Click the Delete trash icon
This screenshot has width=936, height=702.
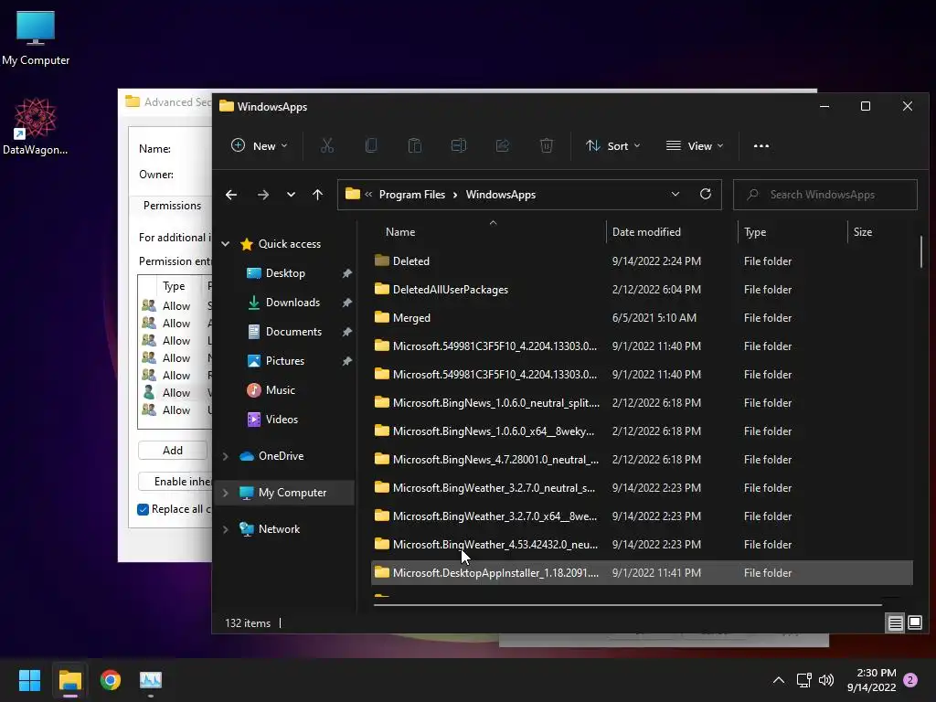[x=547, y=145]
